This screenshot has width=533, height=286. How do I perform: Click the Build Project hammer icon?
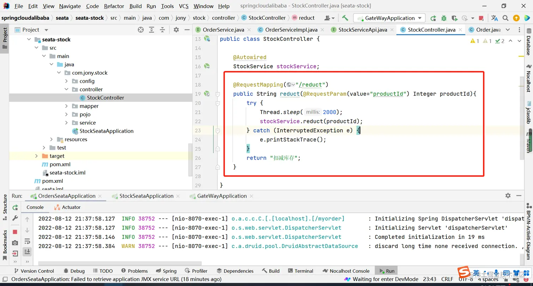[x=345, y=18]
